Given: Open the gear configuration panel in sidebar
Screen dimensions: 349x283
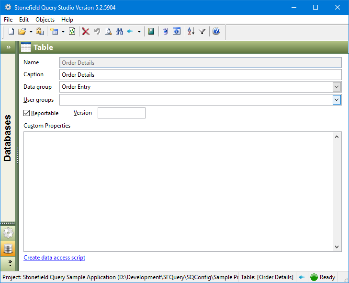Looking at the screenshot, I should tap(8, 234).
